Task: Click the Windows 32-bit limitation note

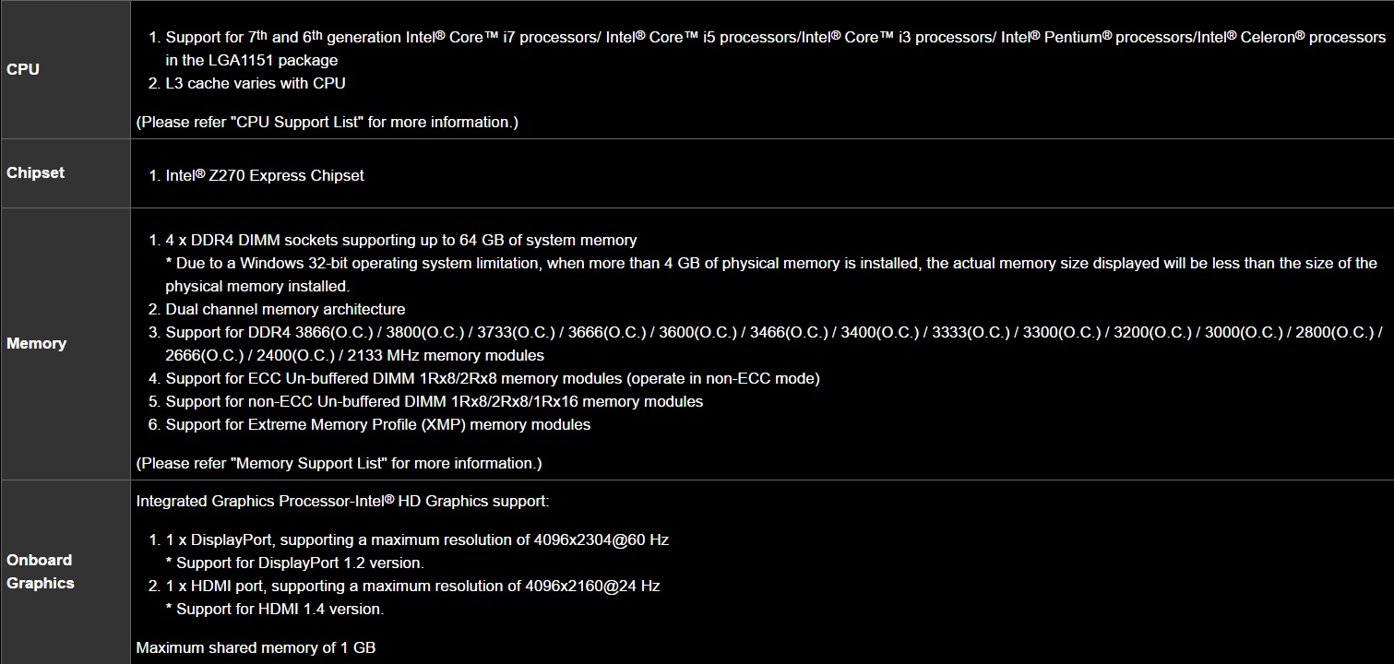Action: [770, 264]
